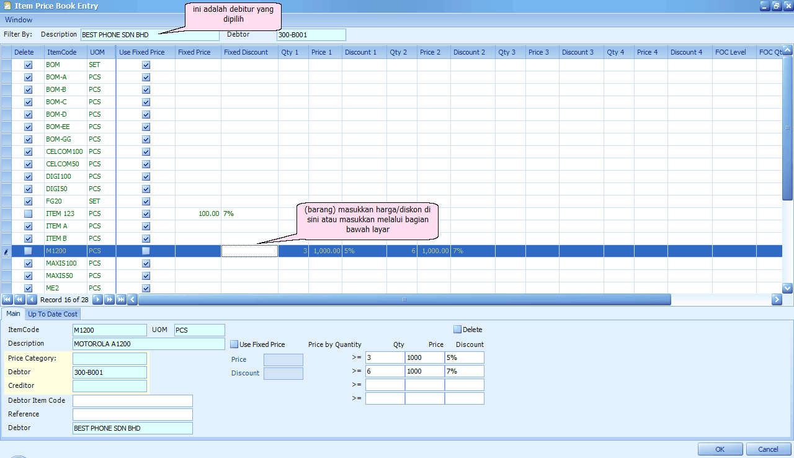Click the Record 16 of 28 label
The height and width of the screenshot is (458, 794).
point(65,300)
